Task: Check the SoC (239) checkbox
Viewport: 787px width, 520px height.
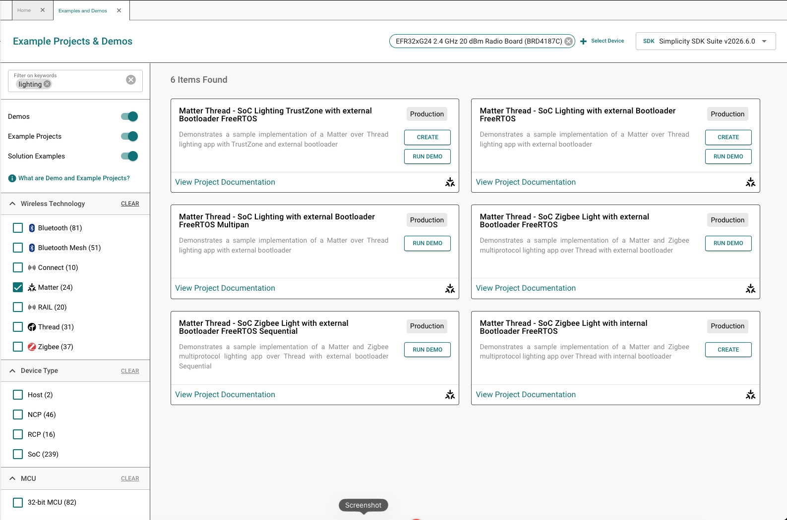Action: coord(18,454)
